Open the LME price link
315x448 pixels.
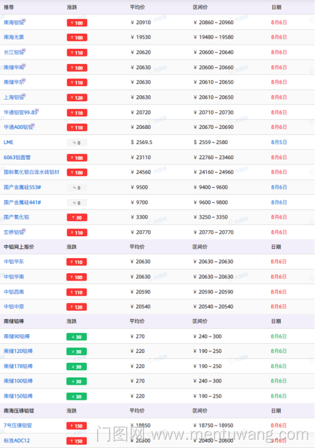click(8, 142)
